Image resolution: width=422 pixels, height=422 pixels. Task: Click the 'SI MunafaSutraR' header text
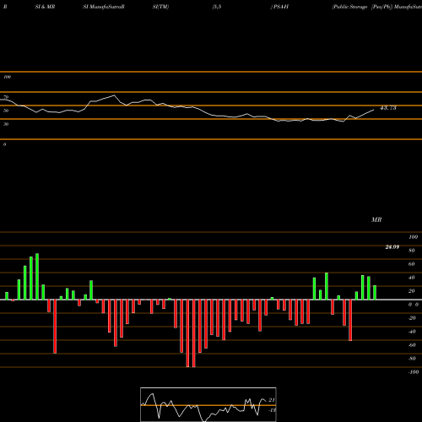point(104,7)
